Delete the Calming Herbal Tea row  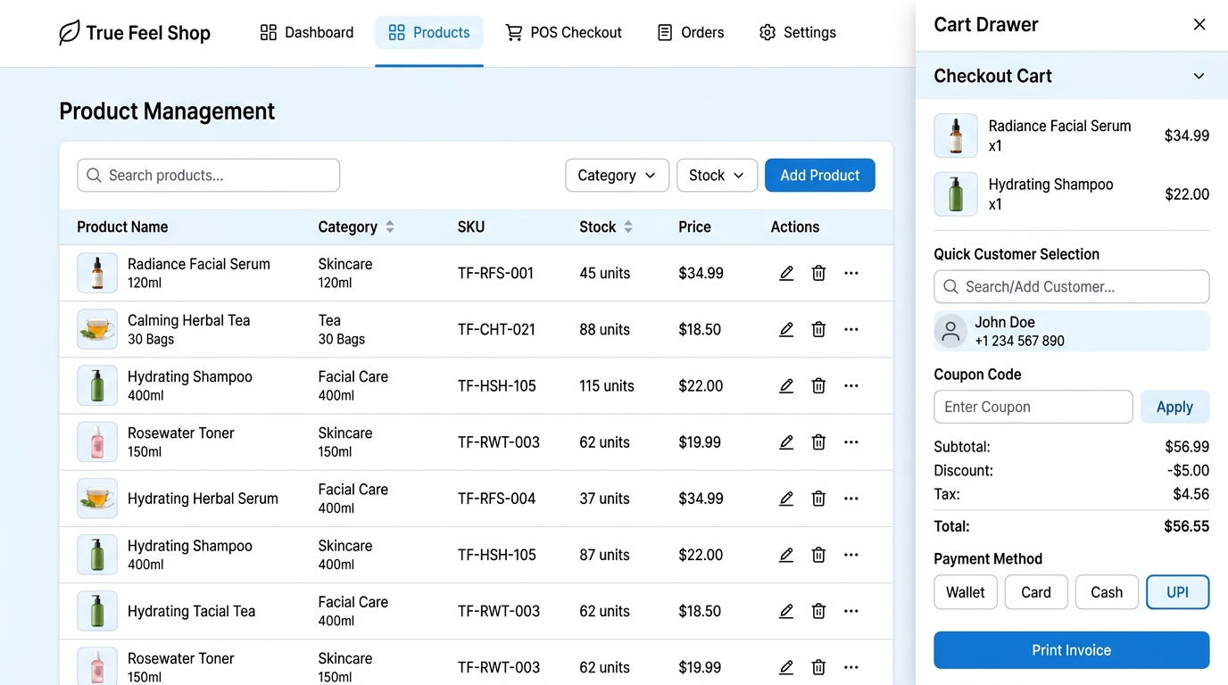pyautogui.click(x=818, y=329)
